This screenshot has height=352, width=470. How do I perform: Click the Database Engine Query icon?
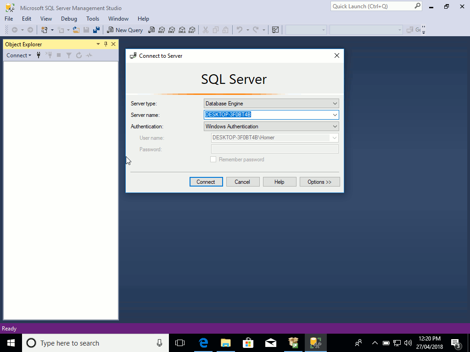pos(151,30)
